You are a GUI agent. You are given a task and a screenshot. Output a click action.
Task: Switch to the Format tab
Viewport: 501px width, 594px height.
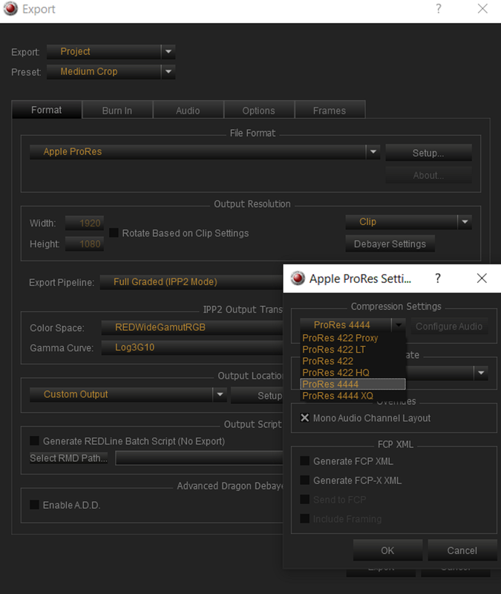pyautogui.click(x=47, y=110)
